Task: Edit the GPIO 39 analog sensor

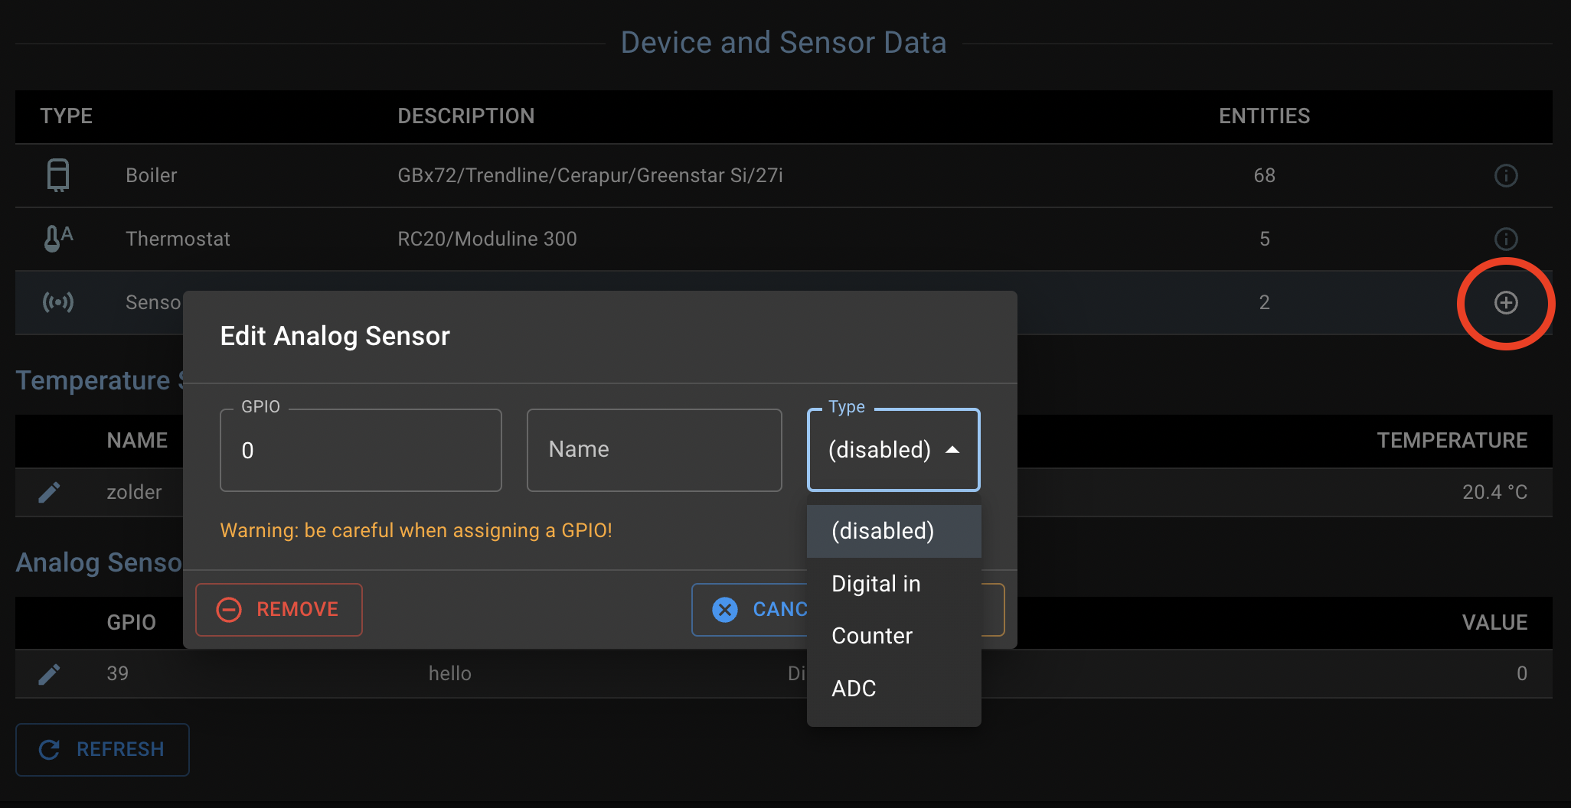Action: pos(50,674)
